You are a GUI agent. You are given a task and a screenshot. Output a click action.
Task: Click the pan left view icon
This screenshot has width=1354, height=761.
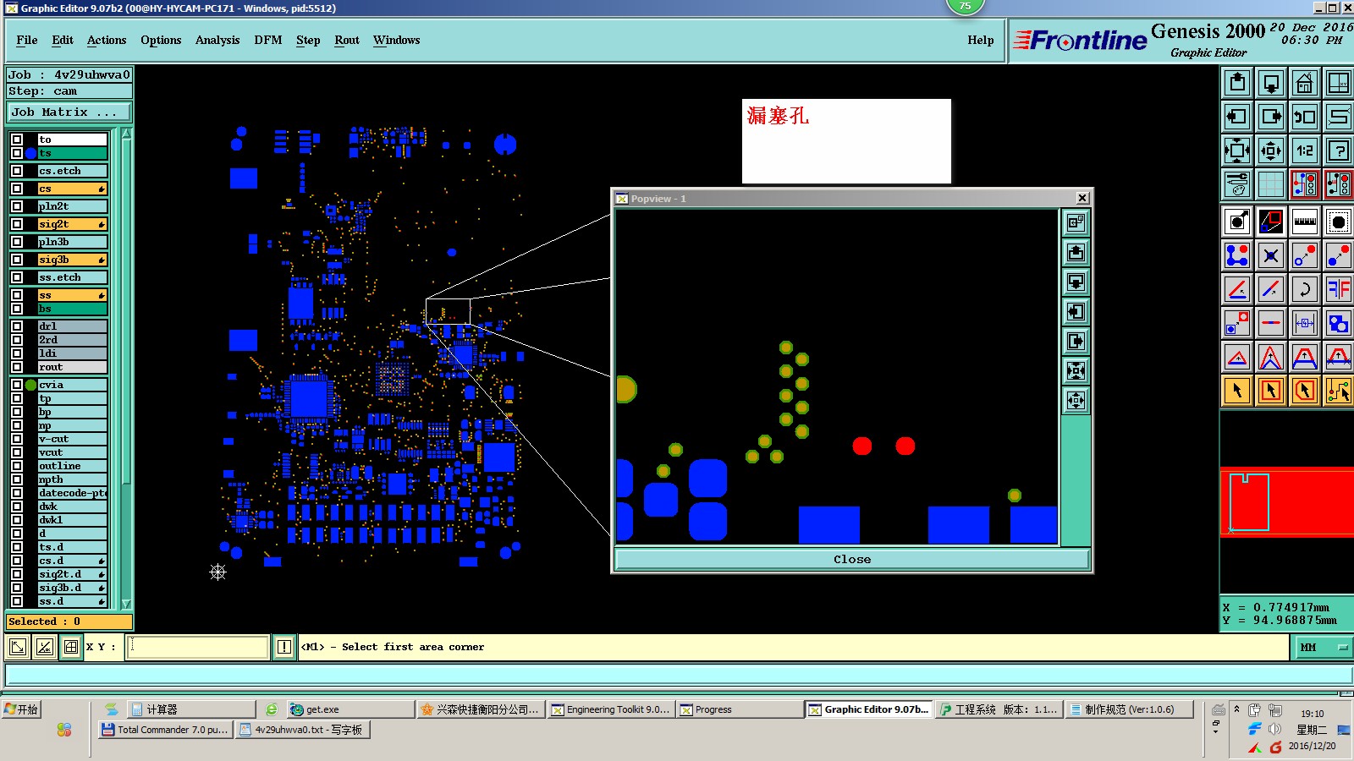coord(1237,117)
